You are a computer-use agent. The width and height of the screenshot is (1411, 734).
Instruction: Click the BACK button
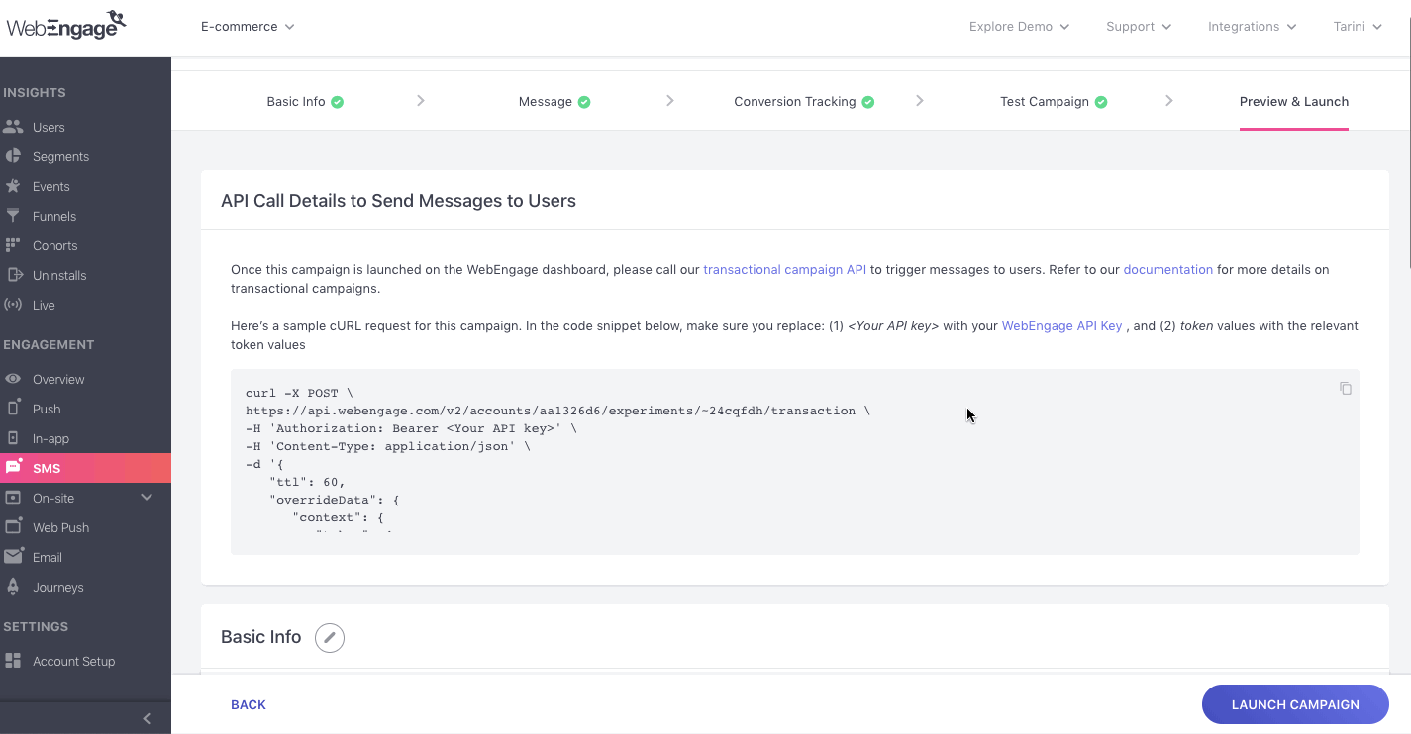tap(249, 704)
